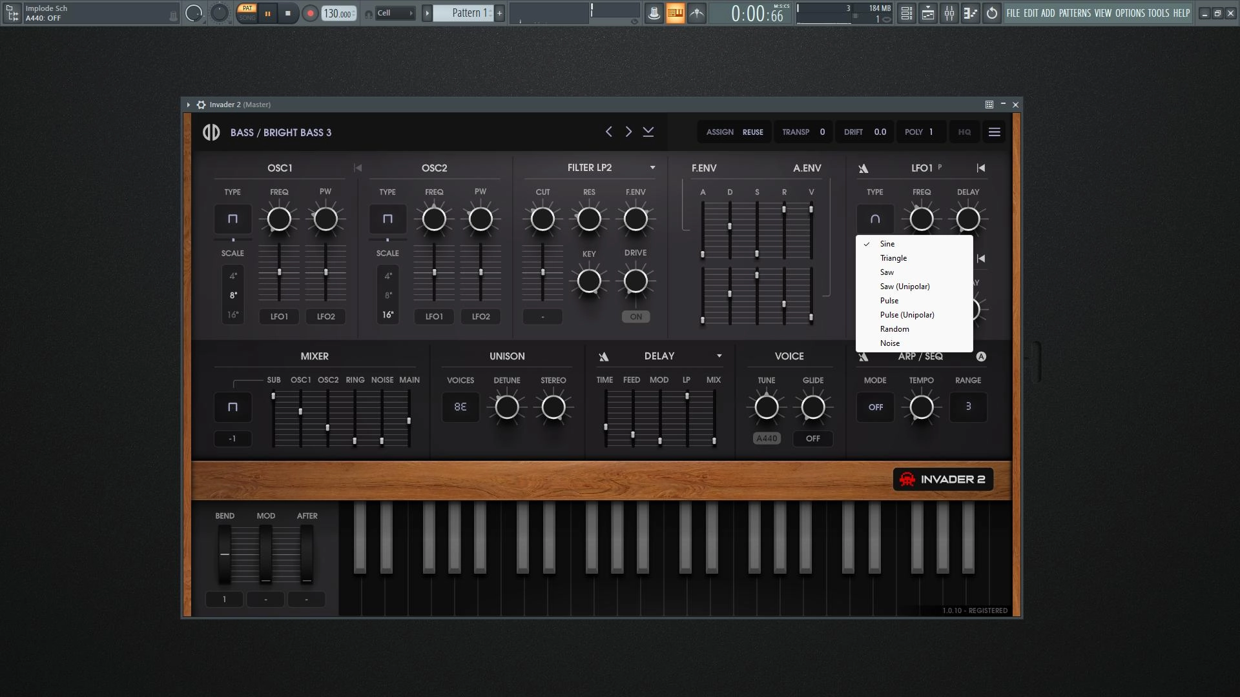Screen dimensions: 1240x697
Task: Select Saw (Unipolar) LFO waveform
Action: point(914,287)
